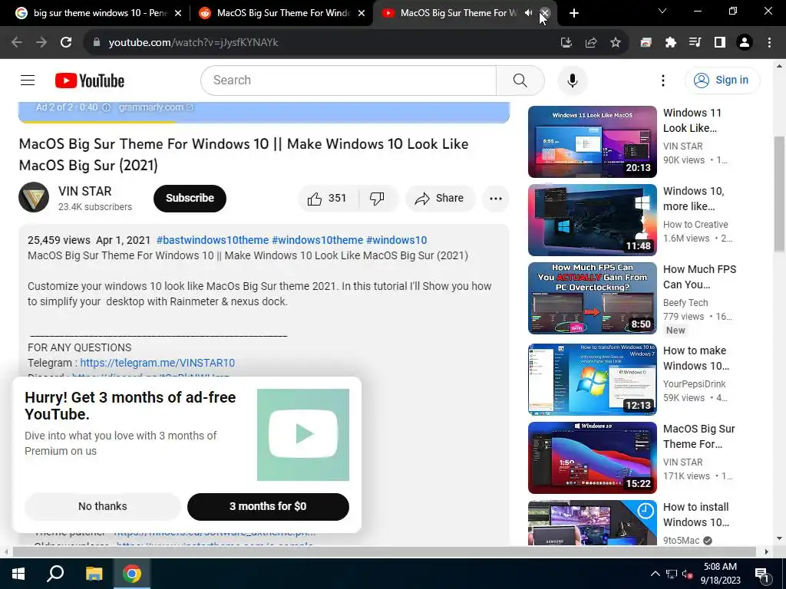
Task: Open Chrome extensions puzzle icon
Action: [x=670, y=43]
